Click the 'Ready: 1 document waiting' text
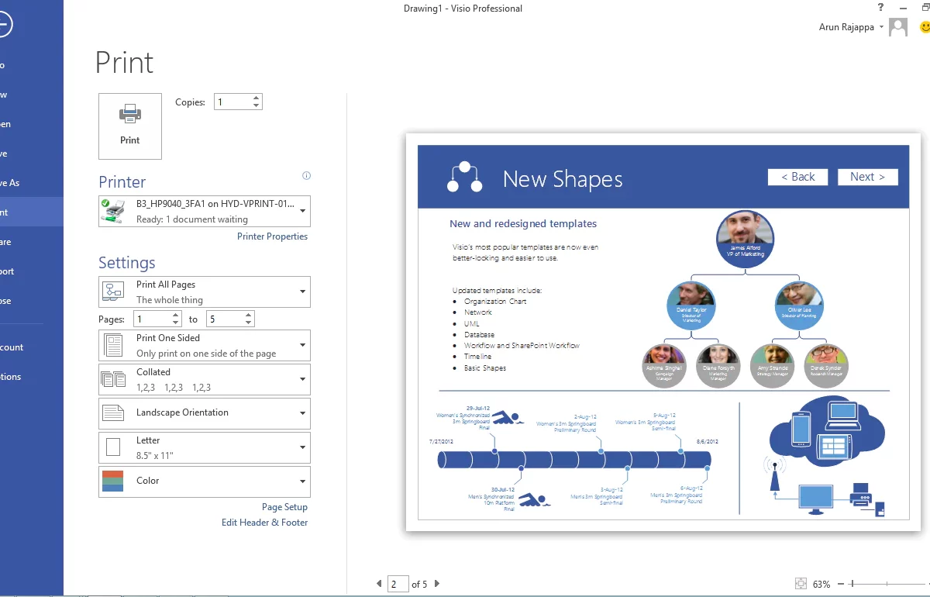The height and width of the screenshot is (597, 930). pyautogui.click(x=192, y=219)
